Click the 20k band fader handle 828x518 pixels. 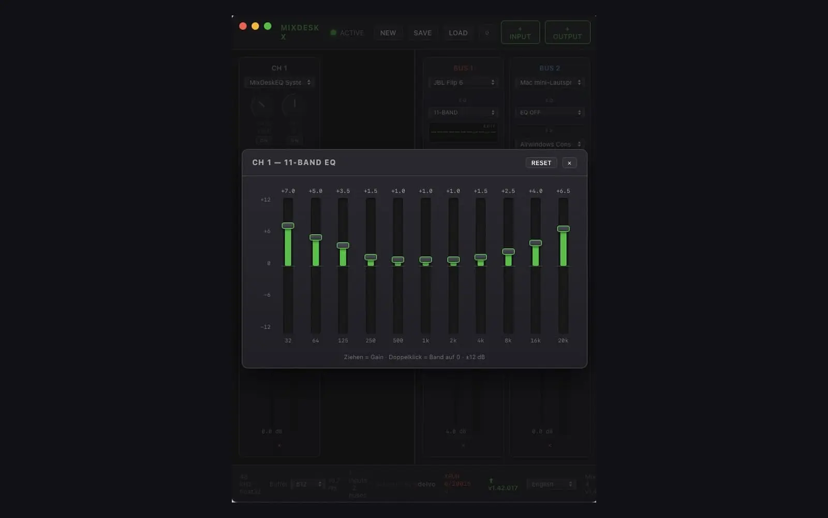(563, 228)
